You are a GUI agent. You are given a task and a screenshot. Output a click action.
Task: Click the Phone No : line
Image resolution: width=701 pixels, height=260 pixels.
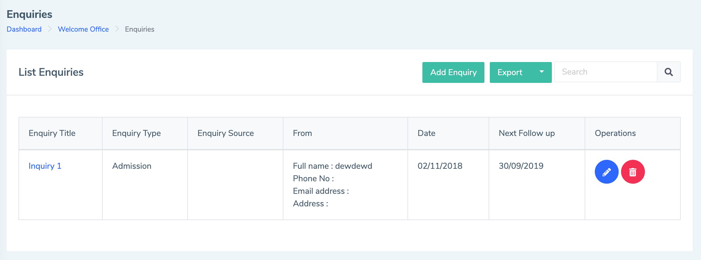tap(313, 178)
